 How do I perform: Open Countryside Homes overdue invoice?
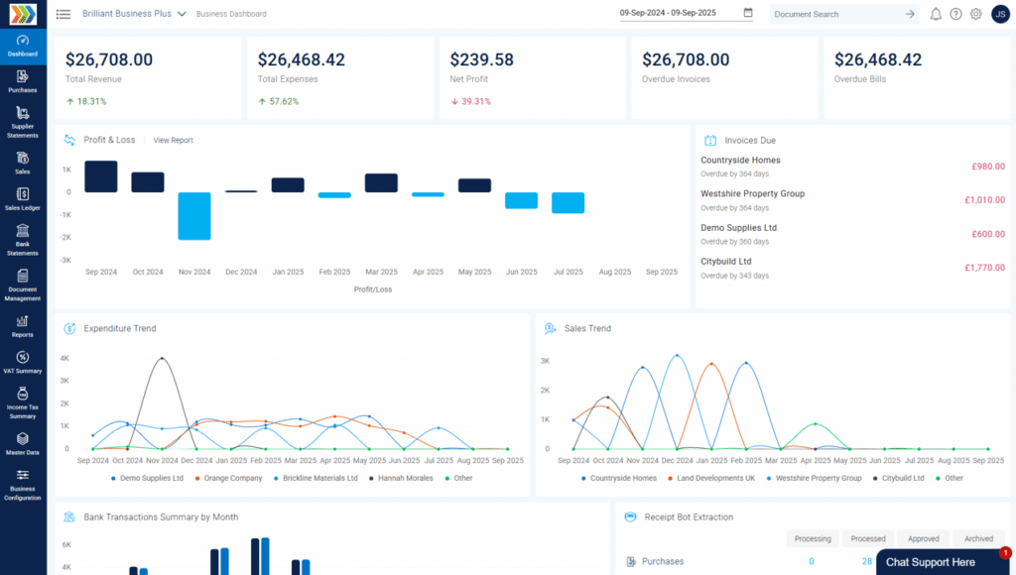coord(852,167)
